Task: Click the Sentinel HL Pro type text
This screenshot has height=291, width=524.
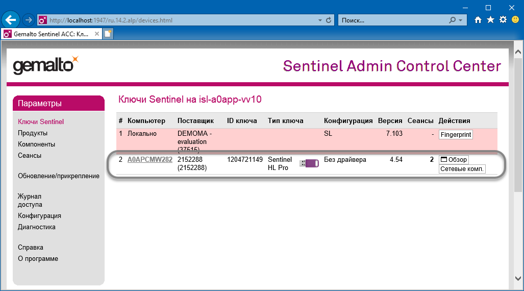Action: click(280, 163)
